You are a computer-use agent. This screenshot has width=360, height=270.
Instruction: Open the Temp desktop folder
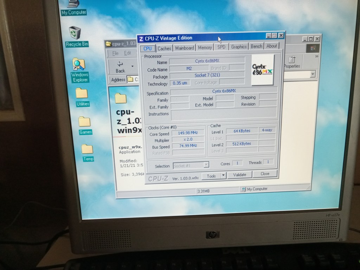coord(87,149)
